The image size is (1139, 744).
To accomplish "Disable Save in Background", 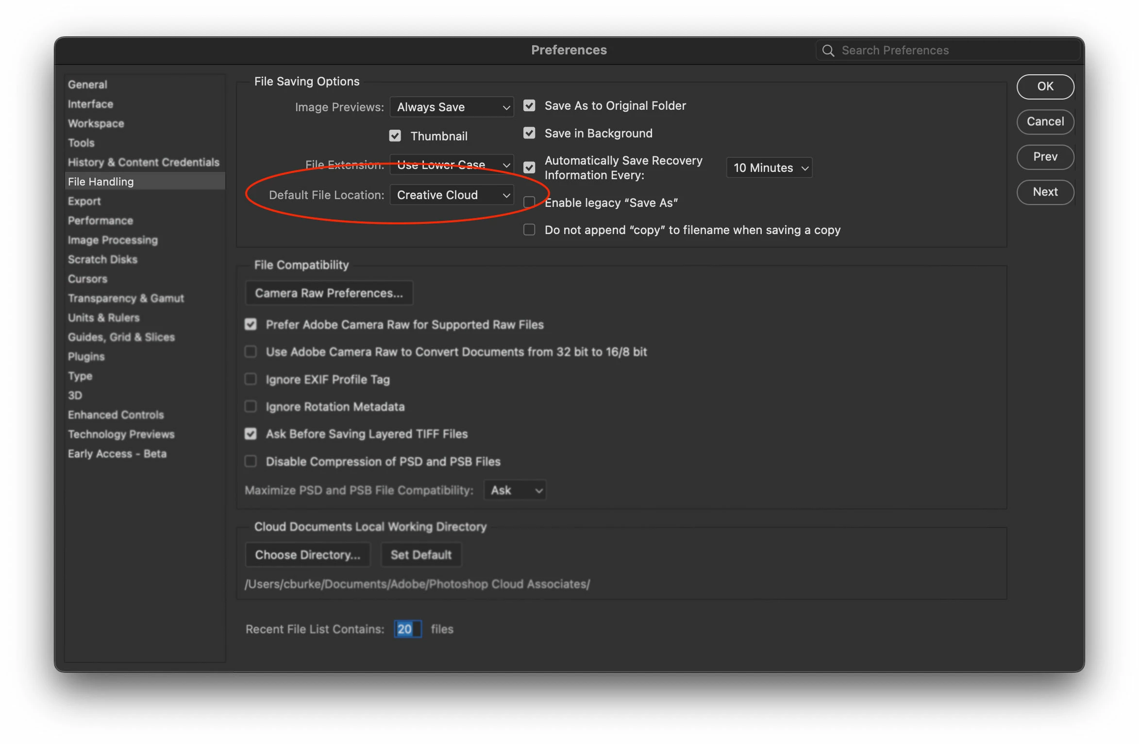I will [529, 133].
